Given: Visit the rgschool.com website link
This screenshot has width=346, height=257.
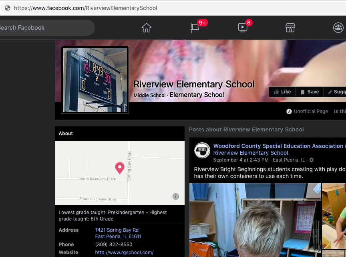Looking at the screenshot, I should click(124, 252).
